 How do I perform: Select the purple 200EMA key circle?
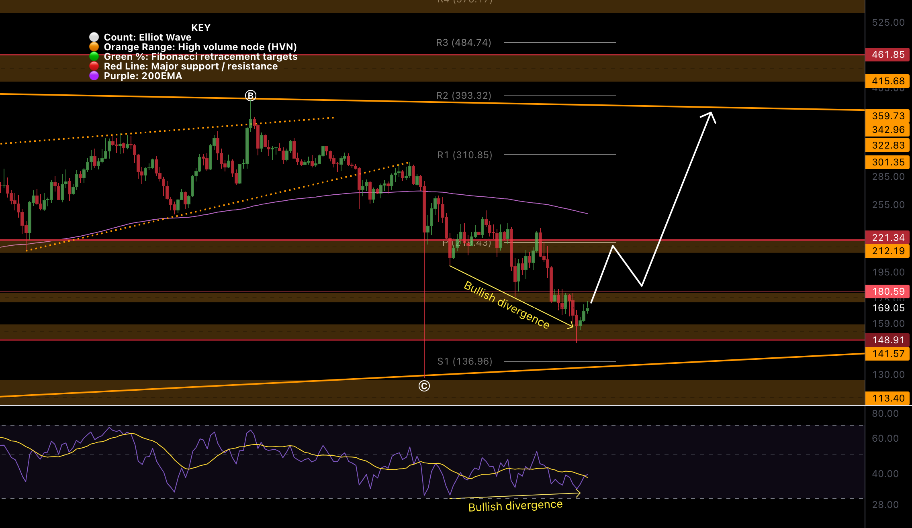94,75
